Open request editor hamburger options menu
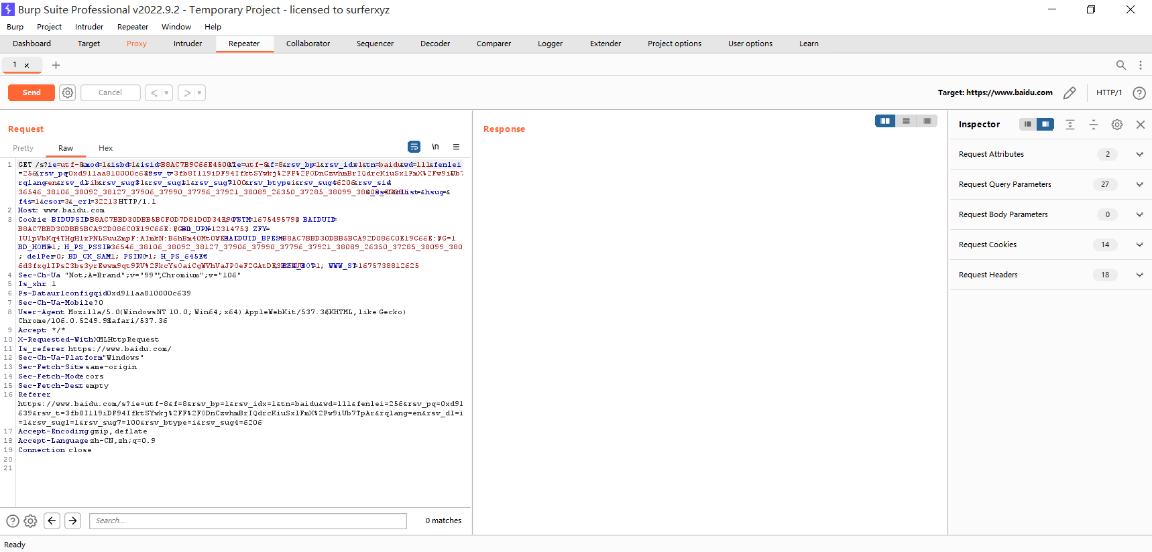 click(456, 147)
